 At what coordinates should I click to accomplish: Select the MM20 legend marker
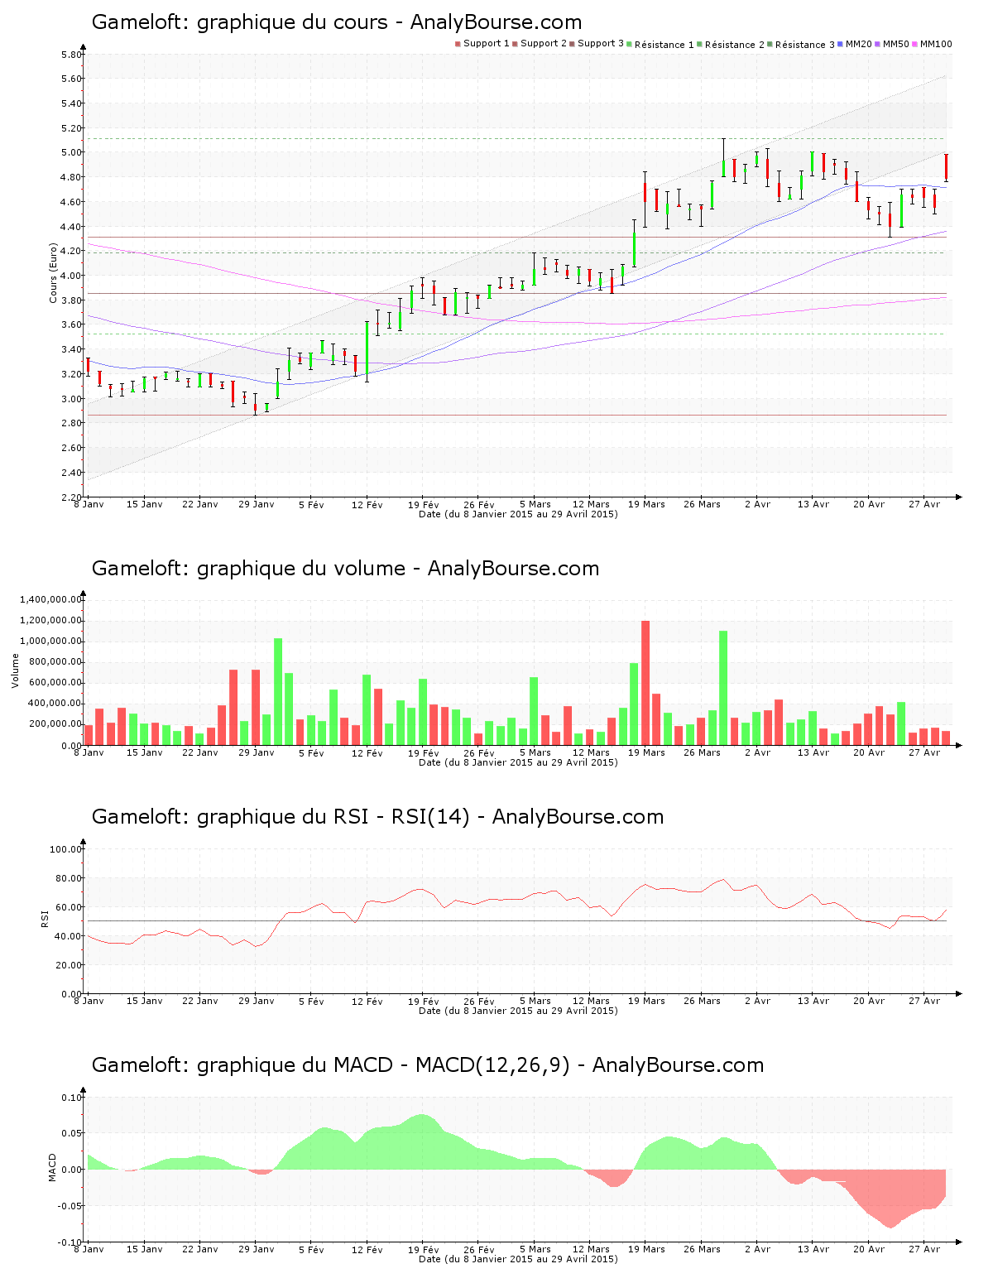pyautogui.click(x=841, y=44)
